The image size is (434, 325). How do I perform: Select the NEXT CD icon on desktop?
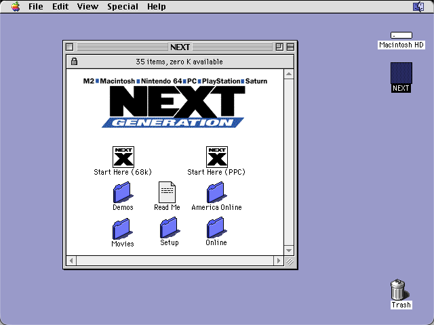pyautogui.click(x=401, y=73)
